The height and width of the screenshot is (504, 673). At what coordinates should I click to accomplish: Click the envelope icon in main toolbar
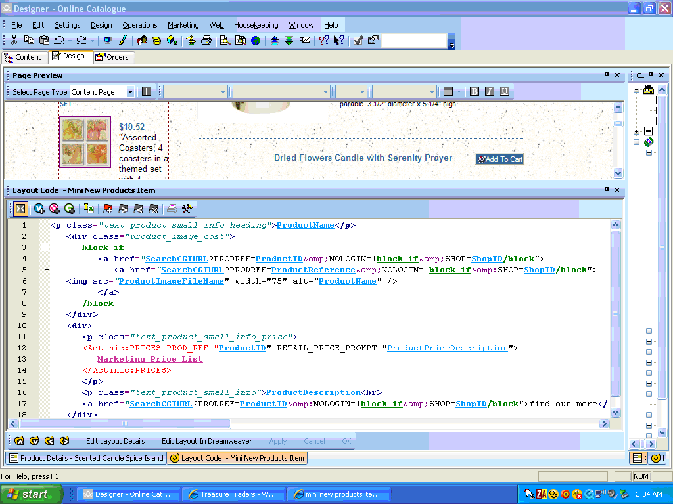click(305, 41)
